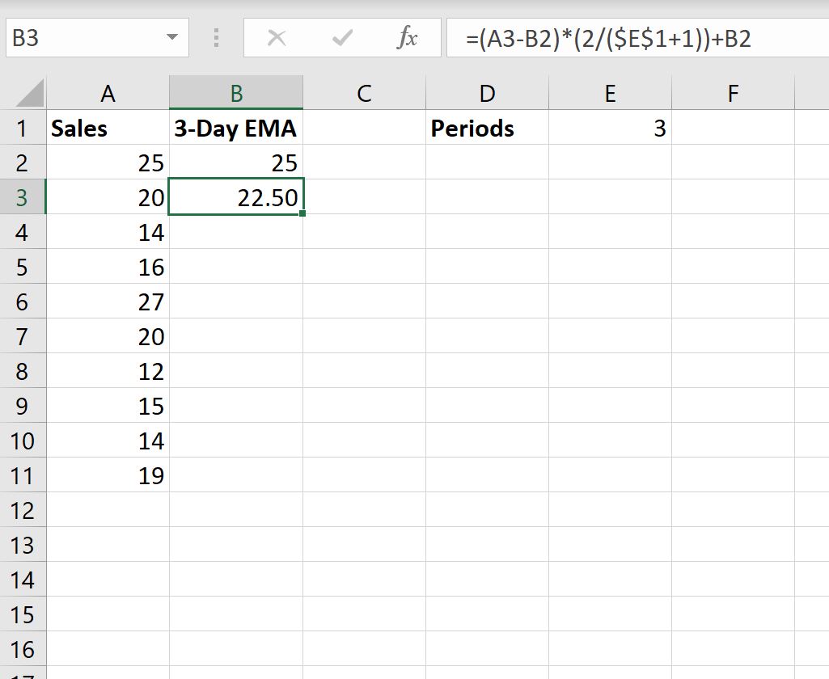Select cell A11 containing 19

[x=108, y=475]
